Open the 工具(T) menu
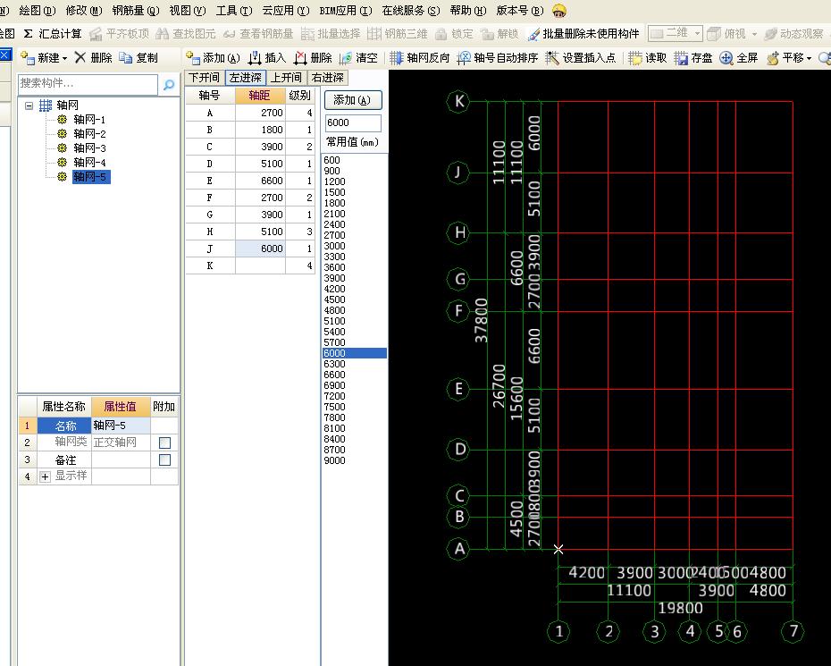Screen dimensions: 831x666 (234, 11)
